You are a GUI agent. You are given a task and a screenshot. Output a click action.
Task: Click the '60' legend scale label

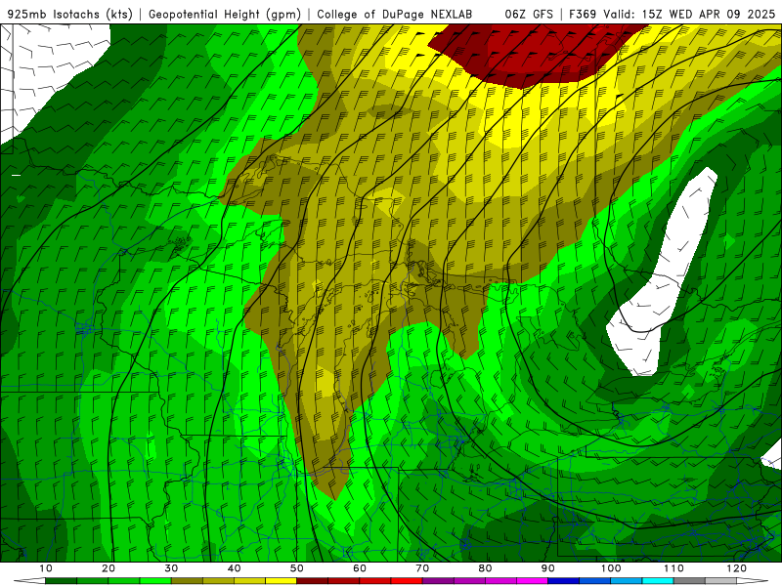(x=360, y=568)
